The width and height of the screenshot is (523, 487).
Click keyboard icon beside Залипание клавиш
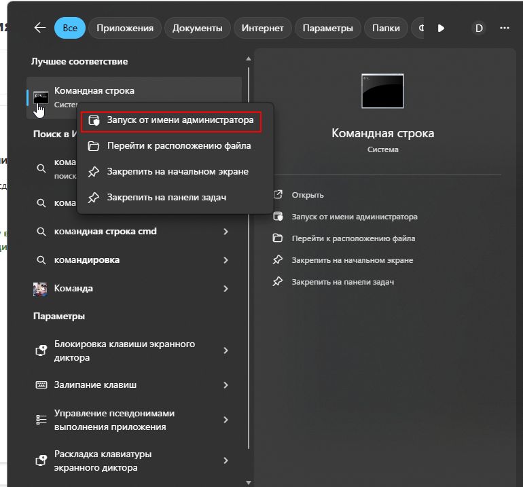[x=41, y=385]
